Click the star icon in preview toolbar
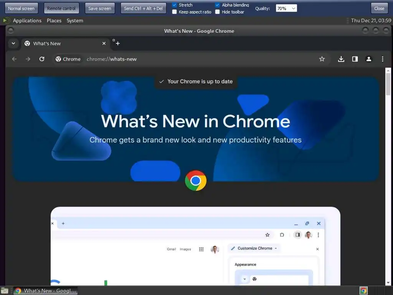 tap(268, 235)
